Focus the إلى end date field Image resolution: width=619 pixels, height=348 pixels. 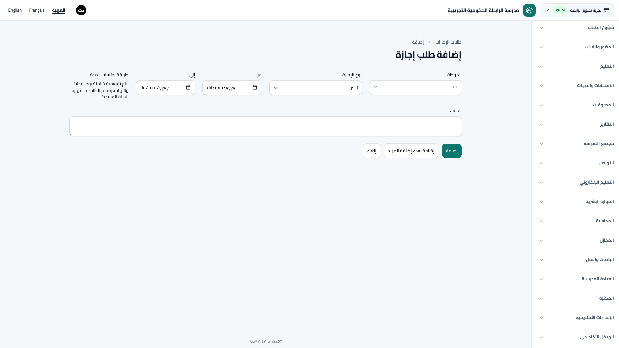pyautogui.click(x=166, y=88)
